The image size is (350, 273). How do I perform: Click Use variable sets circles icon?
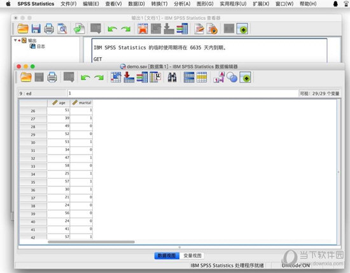tap(232, 78)
